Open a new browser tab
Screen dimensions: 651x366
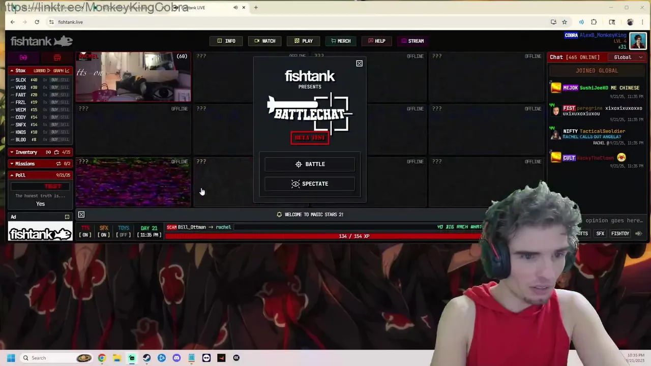click(x=256, y=8)
